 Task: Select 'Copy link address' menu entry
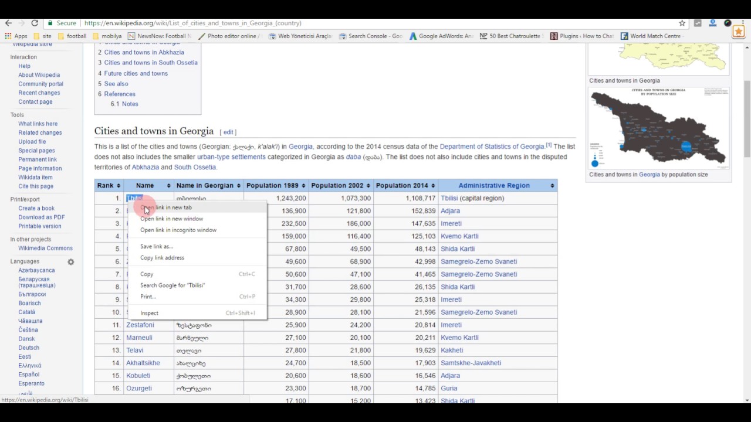pyautogui.click(x=197, y=257)
